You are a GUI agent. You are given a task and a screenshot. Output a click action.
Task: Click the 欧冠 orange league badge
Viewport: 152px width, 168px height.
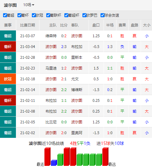click(8, 79)
